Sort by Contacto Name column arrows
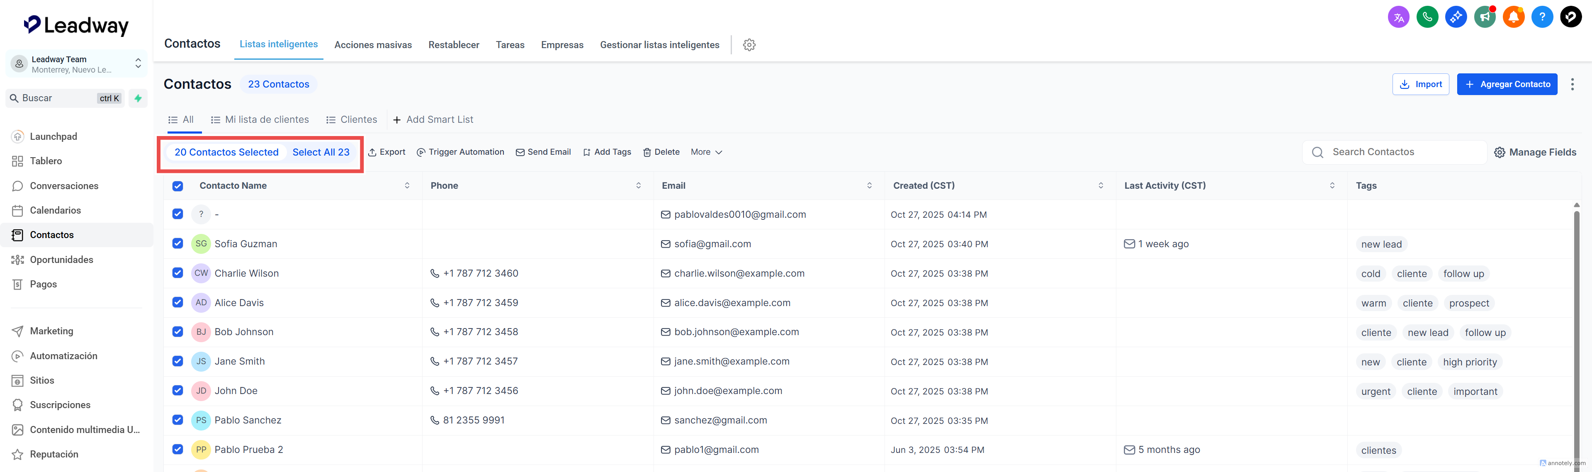 pos(407,185)
